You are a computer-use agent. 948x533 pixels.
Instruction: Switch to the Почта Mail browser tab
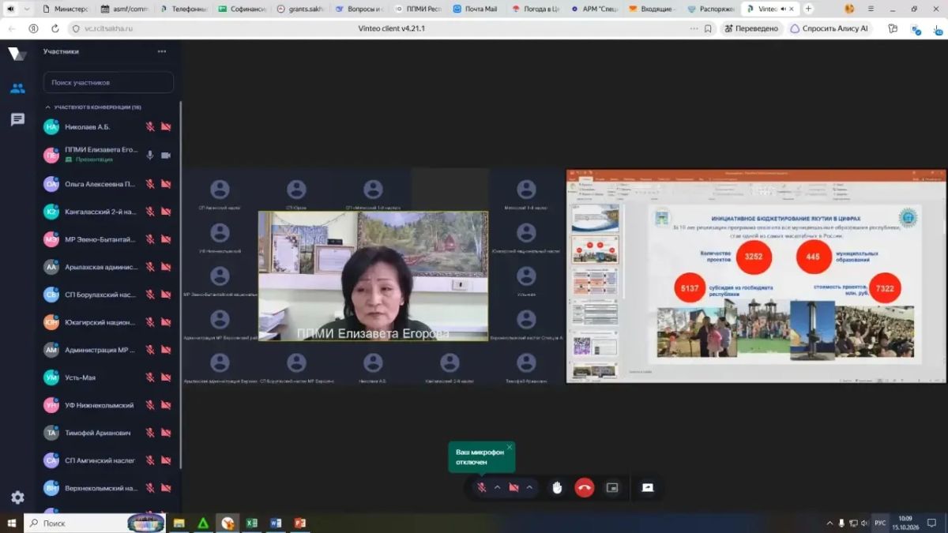[476, 9]
